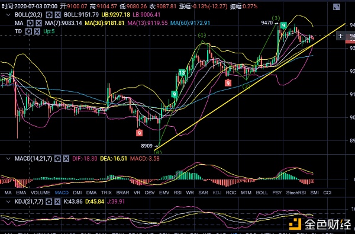The height and width of the screenshot is (234, 355).
Task: Switch to the WR indicator tab
Action: (x=190, y=193)
